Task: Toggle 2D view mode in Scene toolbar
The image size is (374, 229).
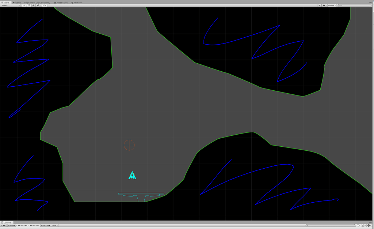Action: tap(24, 5)
